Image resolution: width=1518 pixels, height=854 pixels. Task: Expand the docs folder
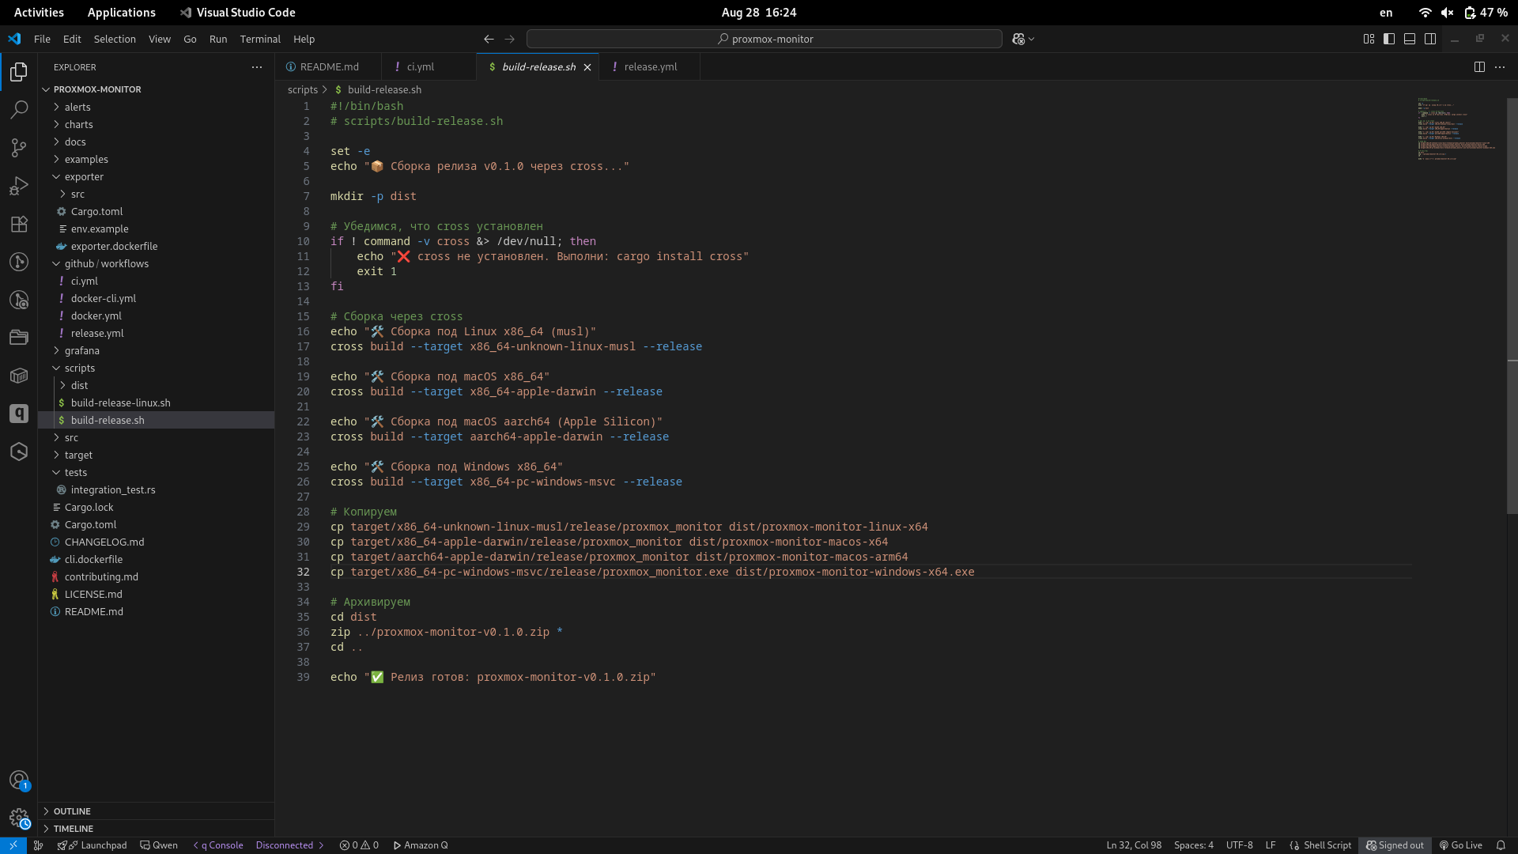[x=156, y=142]
